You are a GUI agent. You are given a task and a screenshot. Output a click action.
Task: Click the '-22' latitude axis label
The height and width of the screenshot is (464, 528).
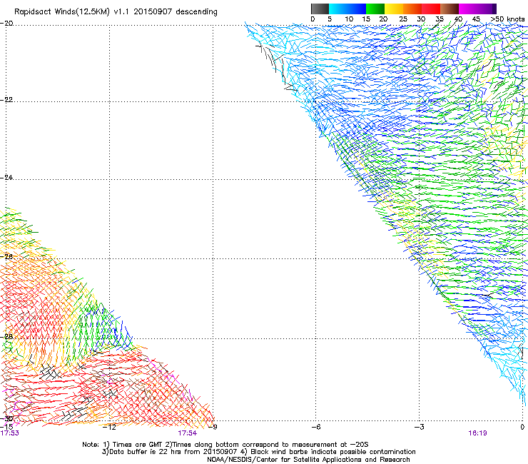coord(7,100)
